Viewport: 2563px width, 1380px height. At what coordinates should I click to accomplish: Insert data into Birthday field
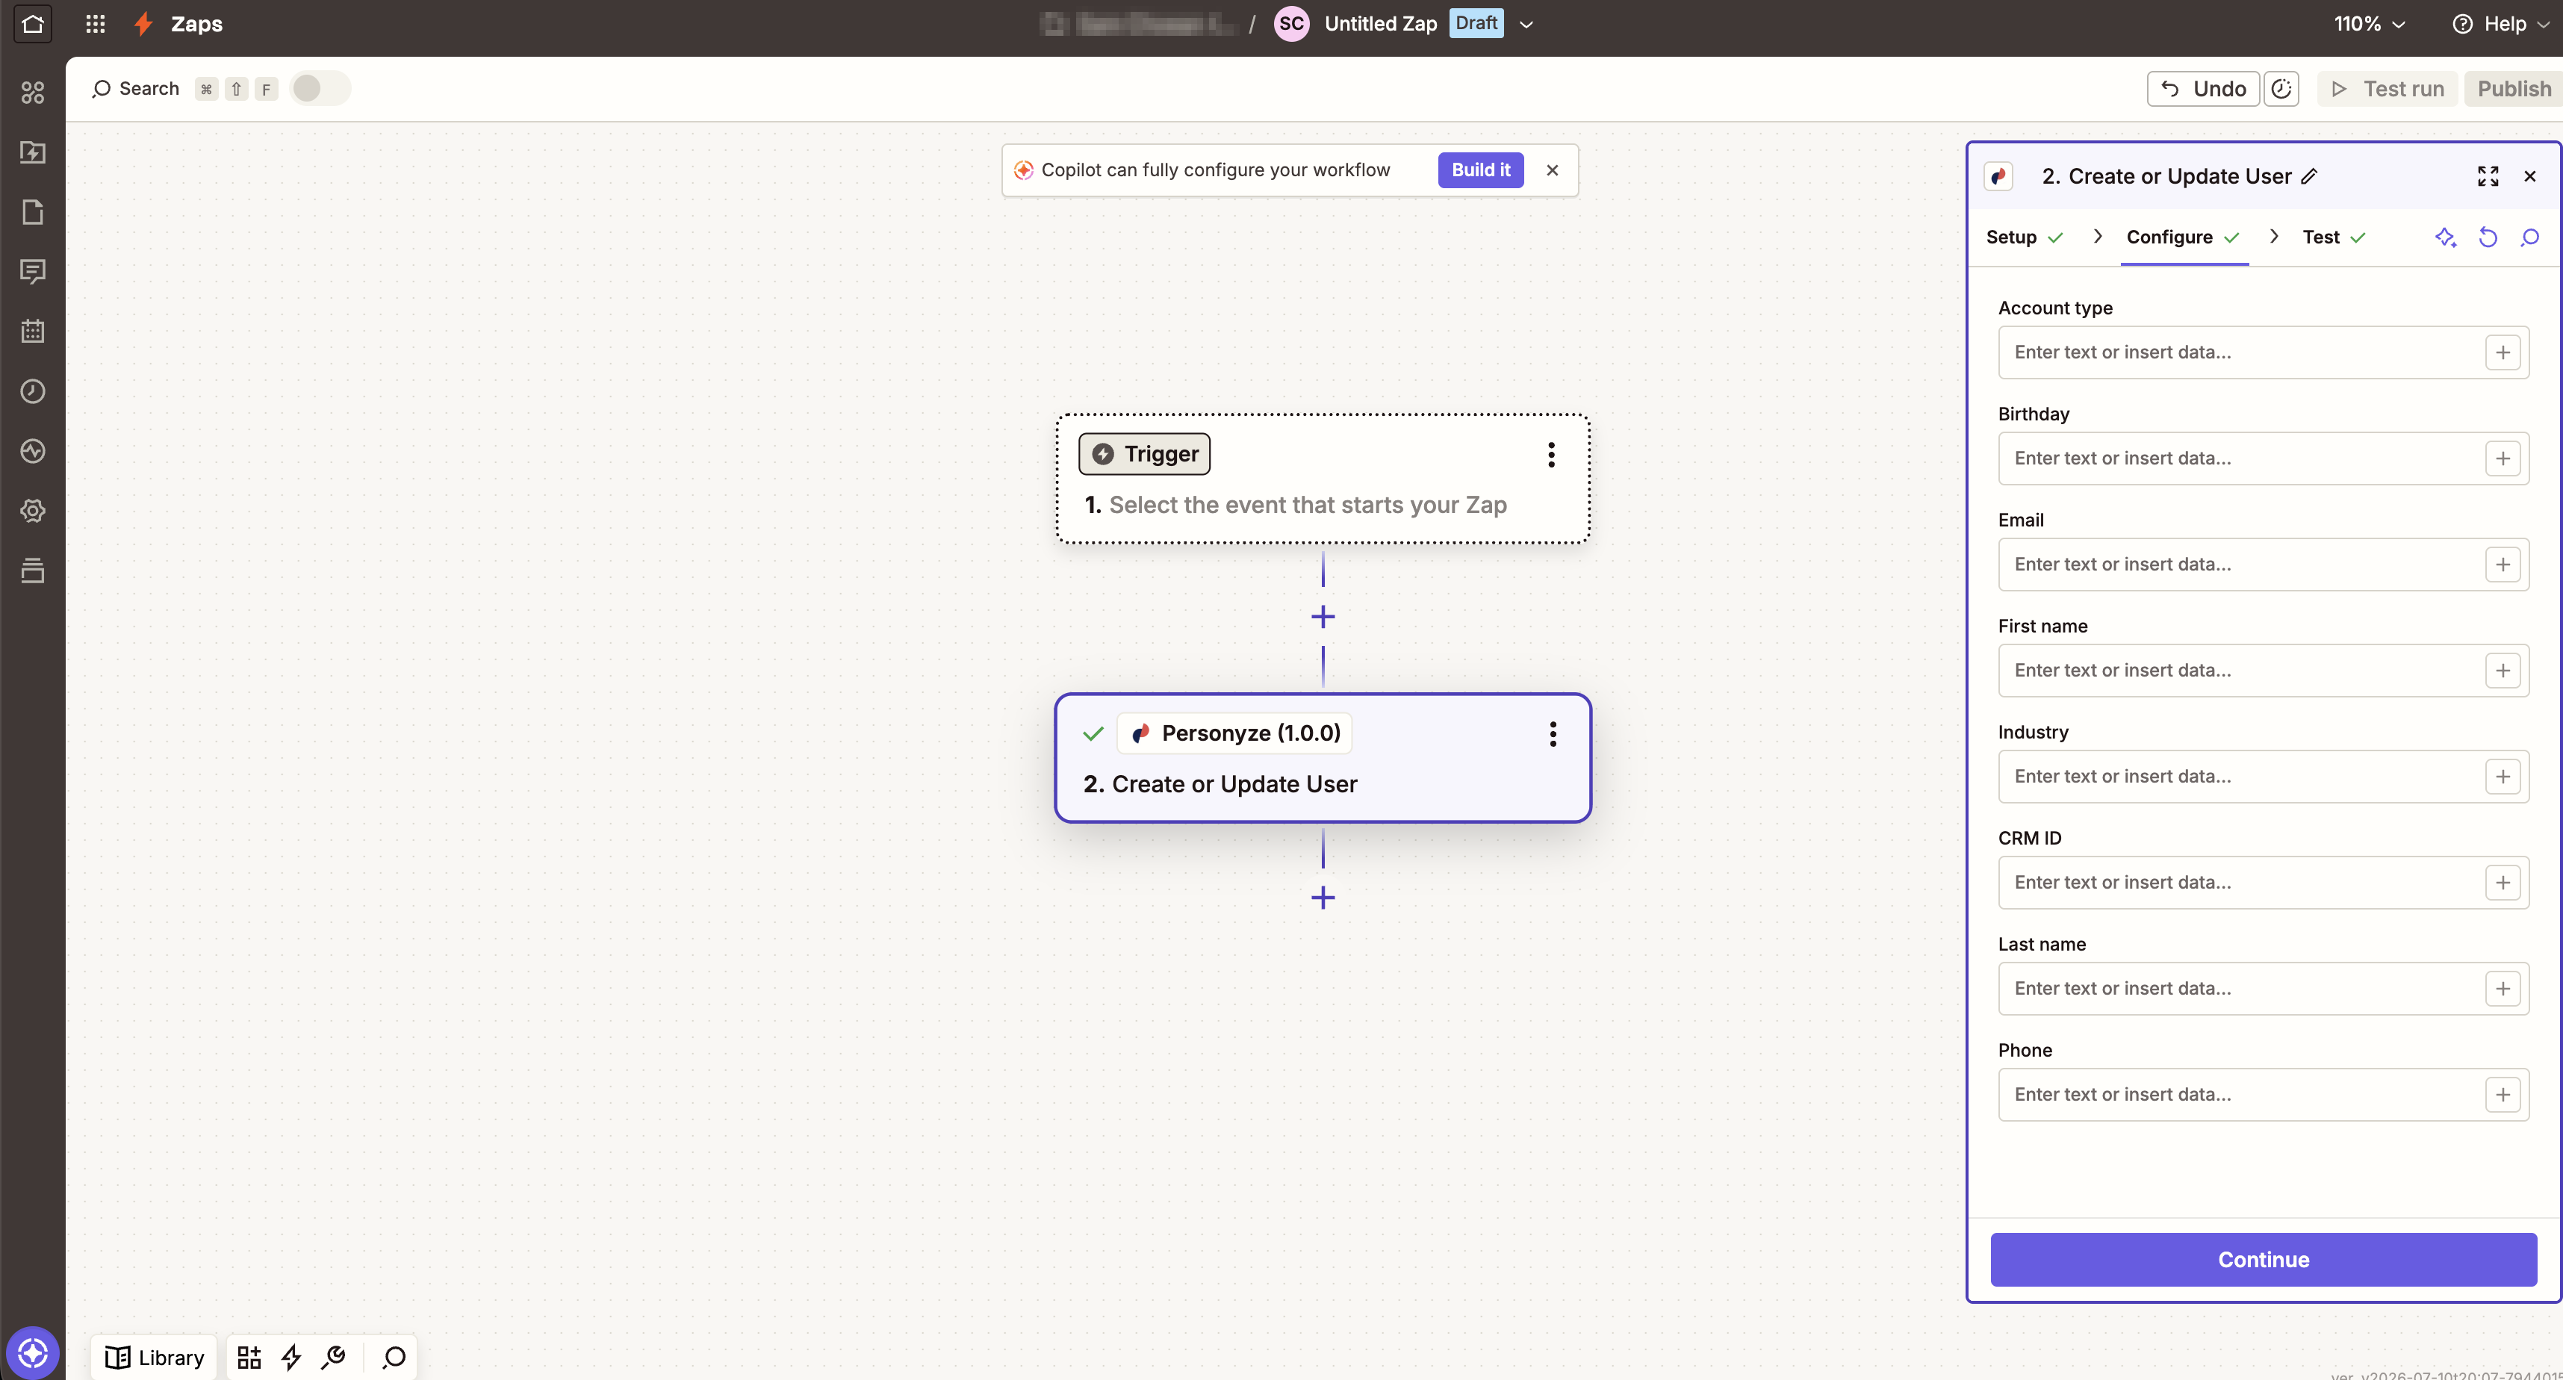tap(2503, 459)
